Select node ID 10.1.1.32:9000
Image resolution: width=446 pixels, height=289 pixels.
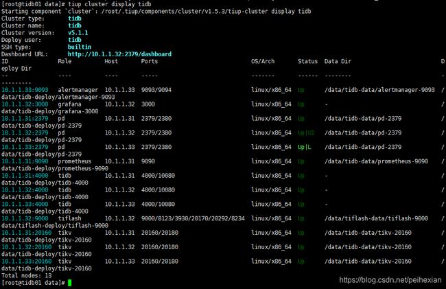pyautogui.click(x=25, y=218)
